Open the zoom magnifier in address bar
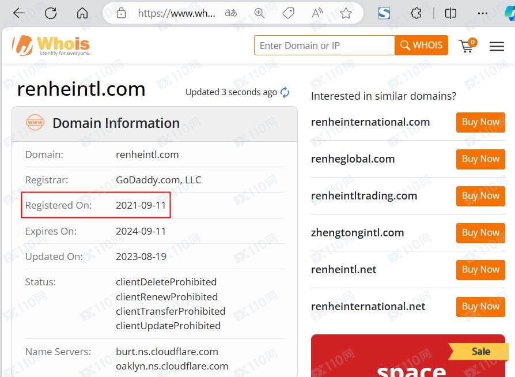 tap(260, 13)
